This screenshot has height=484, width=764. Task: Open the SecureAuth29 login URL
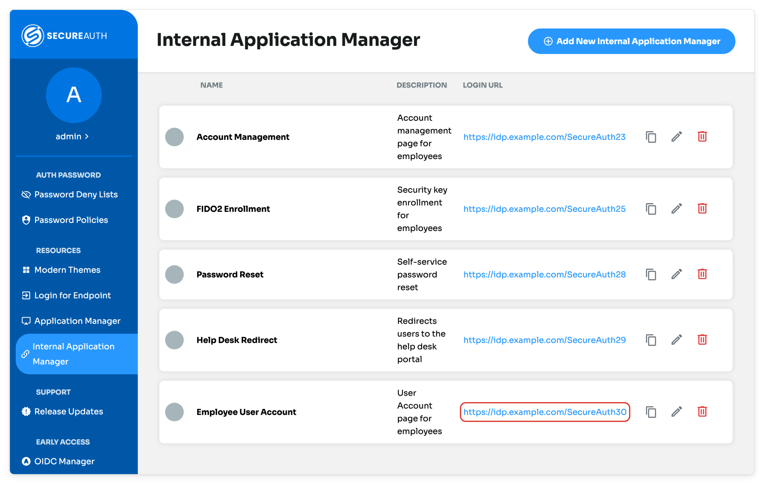point(544,340)
